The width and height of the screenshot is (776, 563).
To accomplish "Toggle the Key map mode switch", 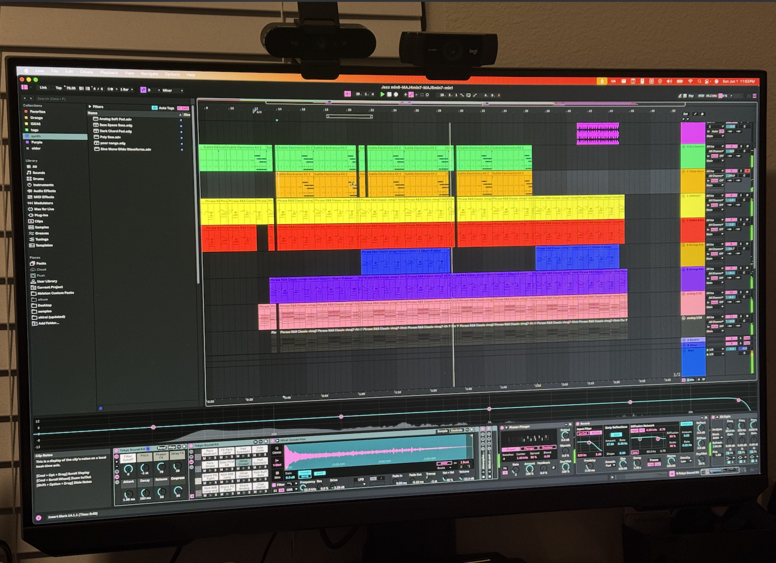I will pyautogui.click(x=691, y=96).
